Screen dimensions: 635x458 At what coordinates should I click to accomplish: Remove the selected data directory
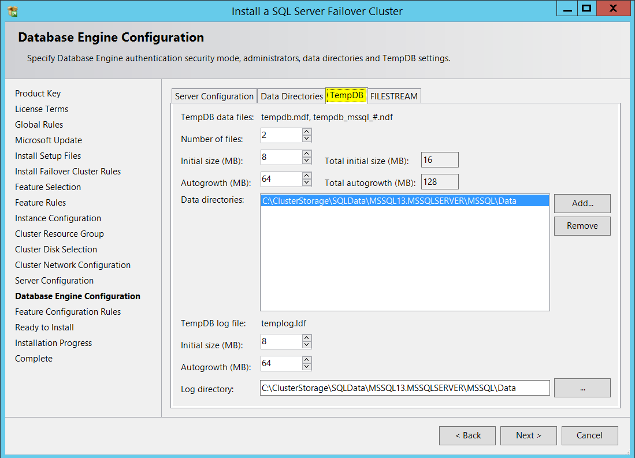point(582,226)
